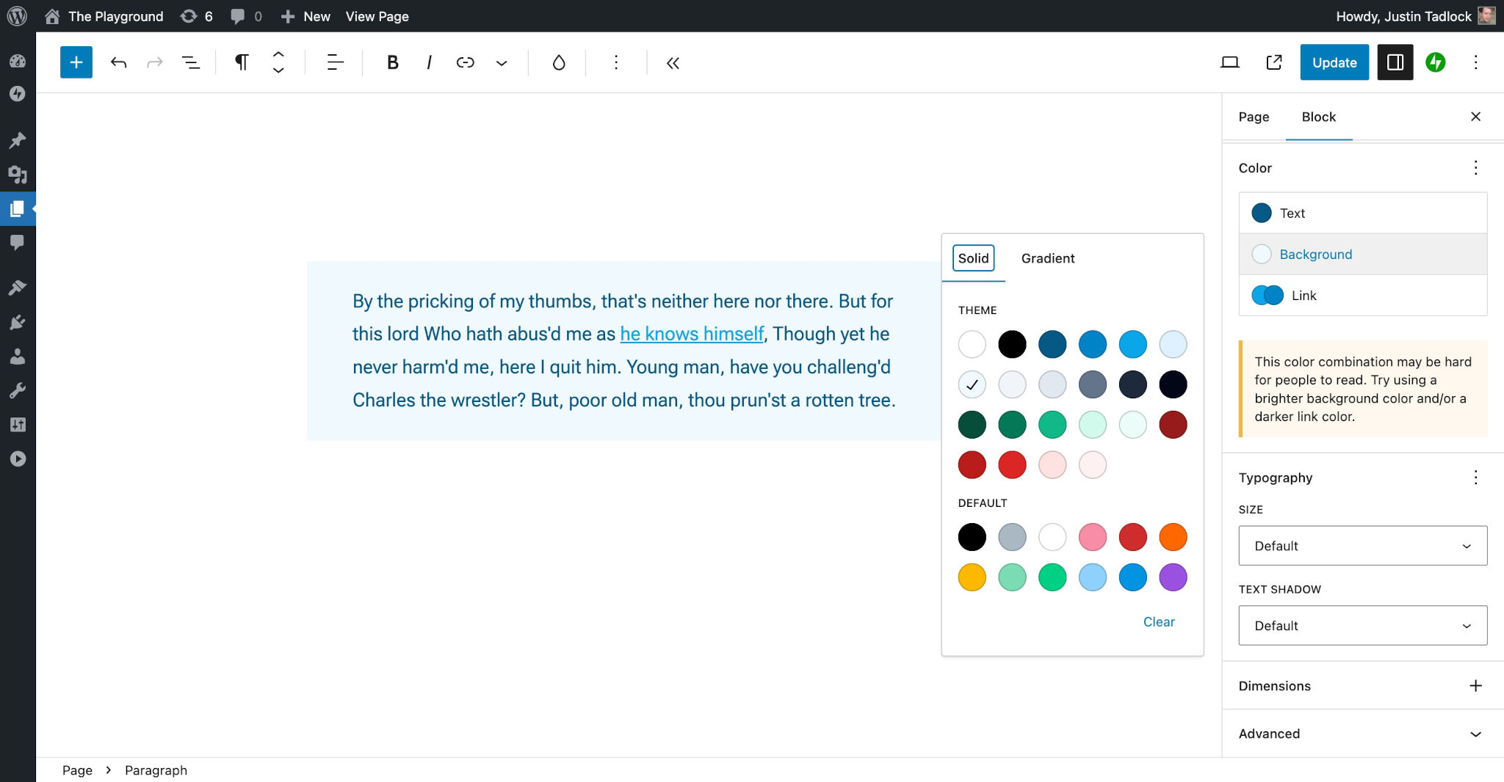Click the Update button
Screen dimensions: 1504x782
click(x=1334, y=62)
